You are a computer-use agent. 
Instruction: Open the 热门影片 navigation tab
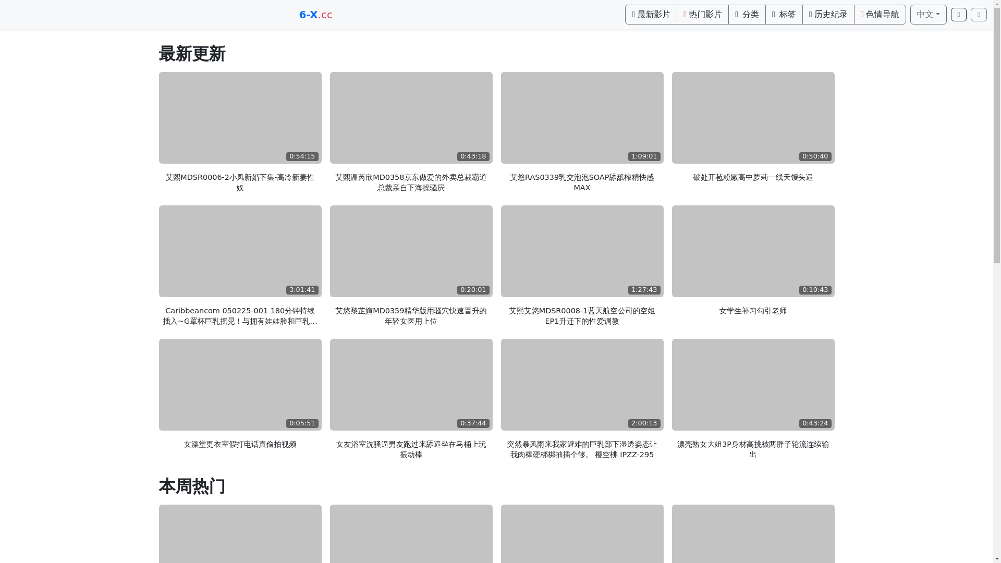[702, 15]
